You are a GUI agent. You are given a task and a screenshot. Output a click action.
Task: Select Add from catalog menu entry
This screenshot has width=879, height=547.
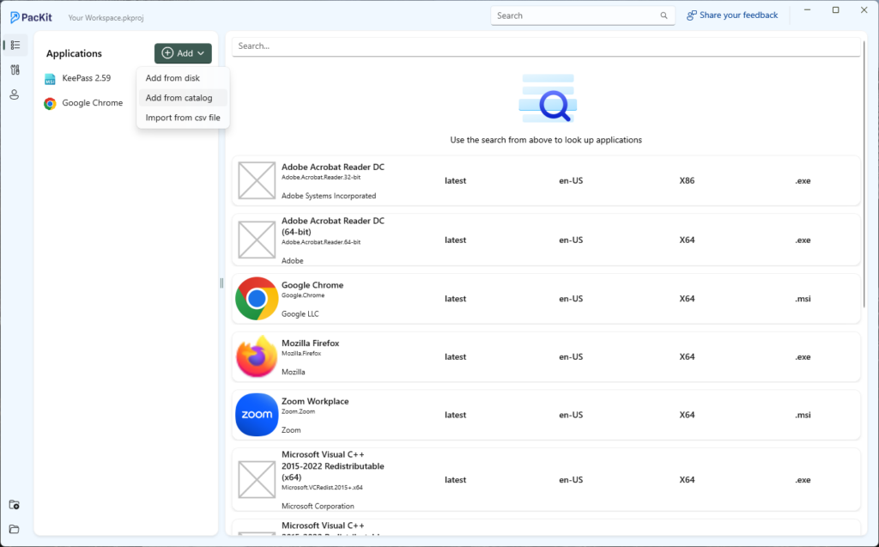pos(179,98)
